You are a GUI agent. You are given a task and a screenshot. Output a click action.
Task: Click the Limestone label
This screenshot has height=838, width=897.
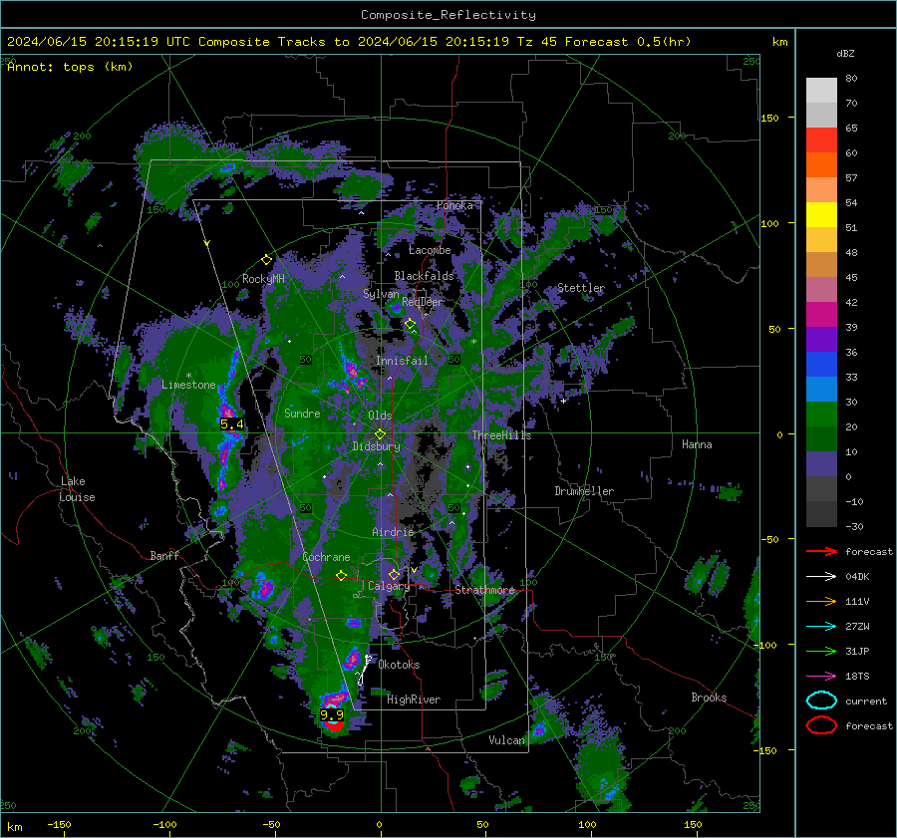(x=188, y=385)
